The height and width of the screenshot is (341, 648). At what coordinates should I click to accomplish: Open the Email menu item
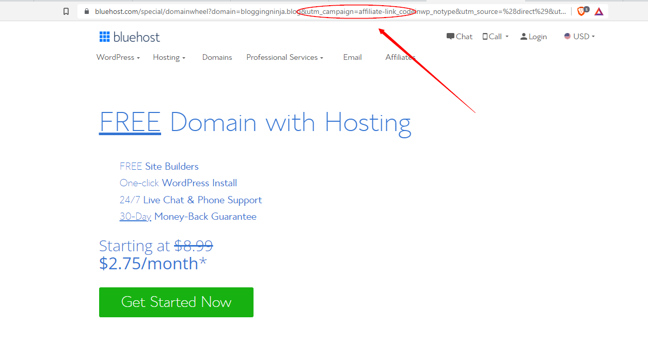352,57
